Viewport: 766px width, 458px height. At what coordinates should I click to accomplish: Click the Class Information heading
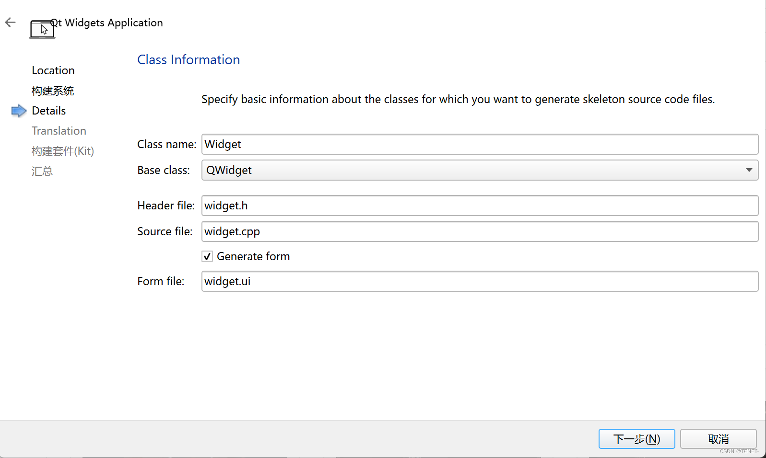(x=189, y=59)
